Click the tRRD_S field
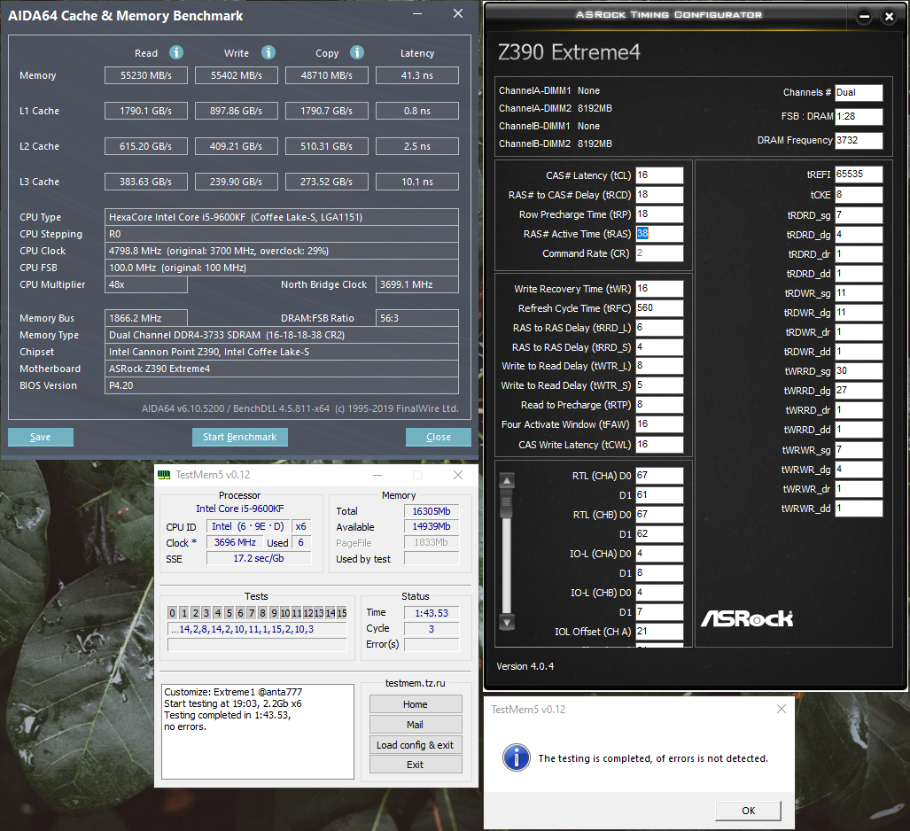The width and height of the screenshot is (910, 831). 659,347
